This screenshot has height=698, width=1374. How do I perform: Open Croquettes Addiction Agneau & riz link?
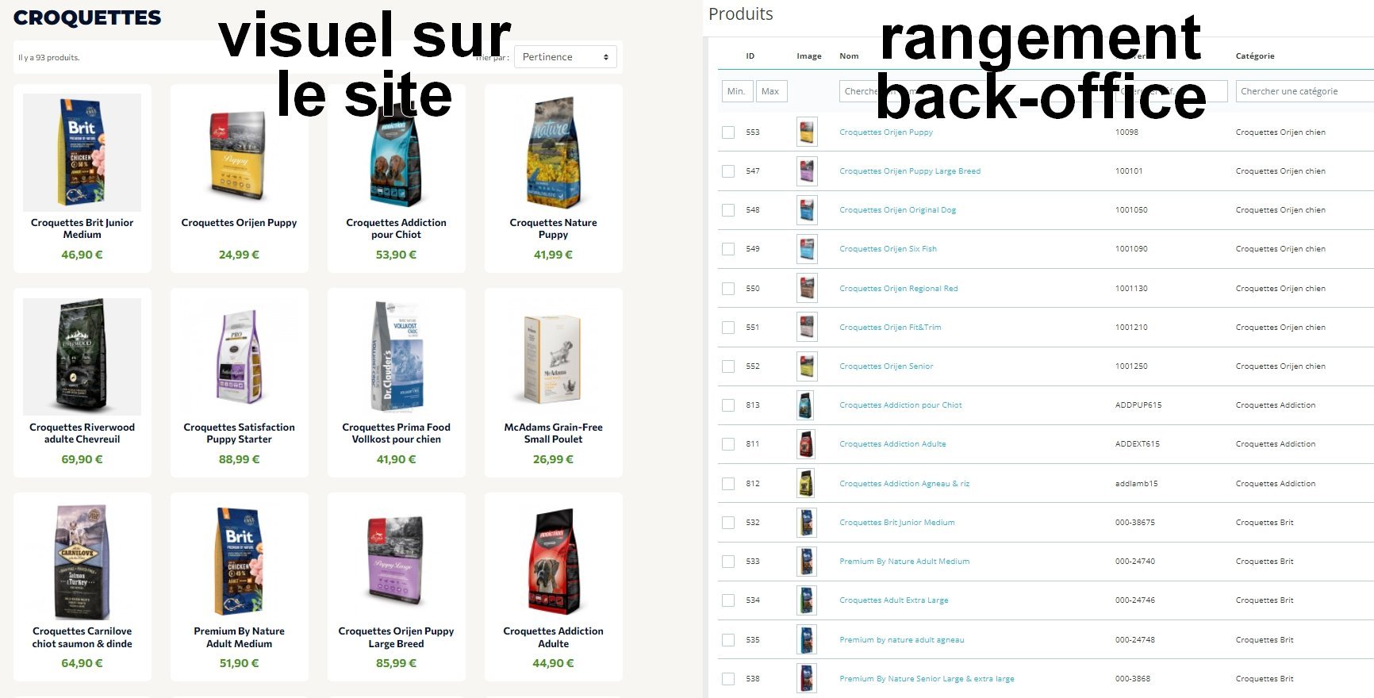click(904, 484)
